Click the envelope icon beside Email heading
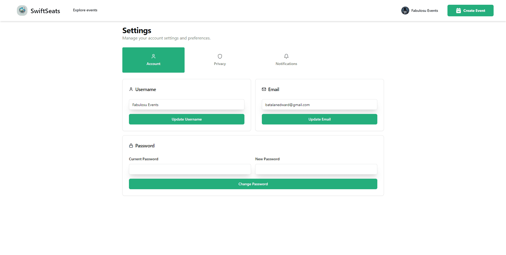The width and height of the screenshot is (506, 255). click(264, 89)
